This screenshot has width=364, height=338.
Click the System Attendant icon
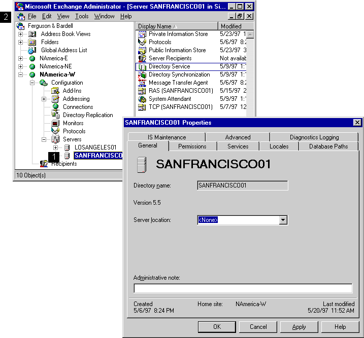pyautogui.click(x=142, y=99)
